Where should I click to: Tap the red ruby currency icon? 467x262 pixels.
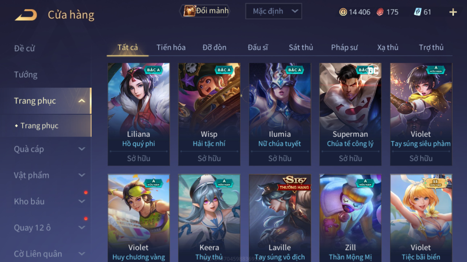380,12
